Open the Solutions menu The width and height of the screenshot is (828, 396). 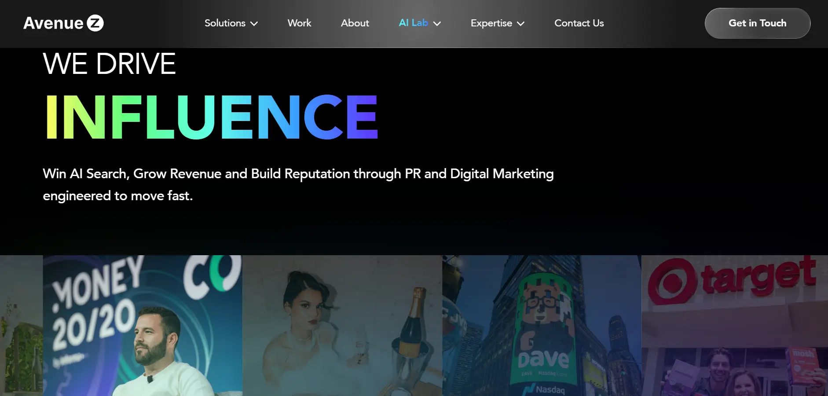(x=225, y=23)
